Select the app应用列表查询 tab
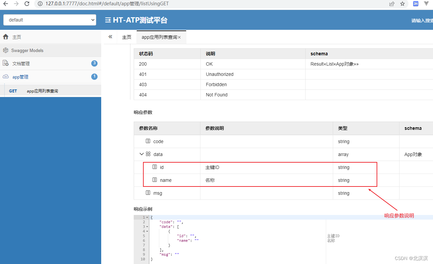Image resolution: width=433 pixels, height=264 pixels. pyautogui.click(x=159, y=37)
